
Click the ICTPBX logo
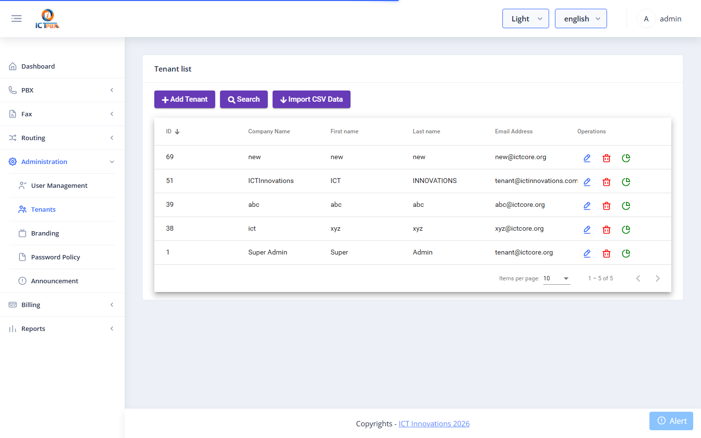click(47, 18)
